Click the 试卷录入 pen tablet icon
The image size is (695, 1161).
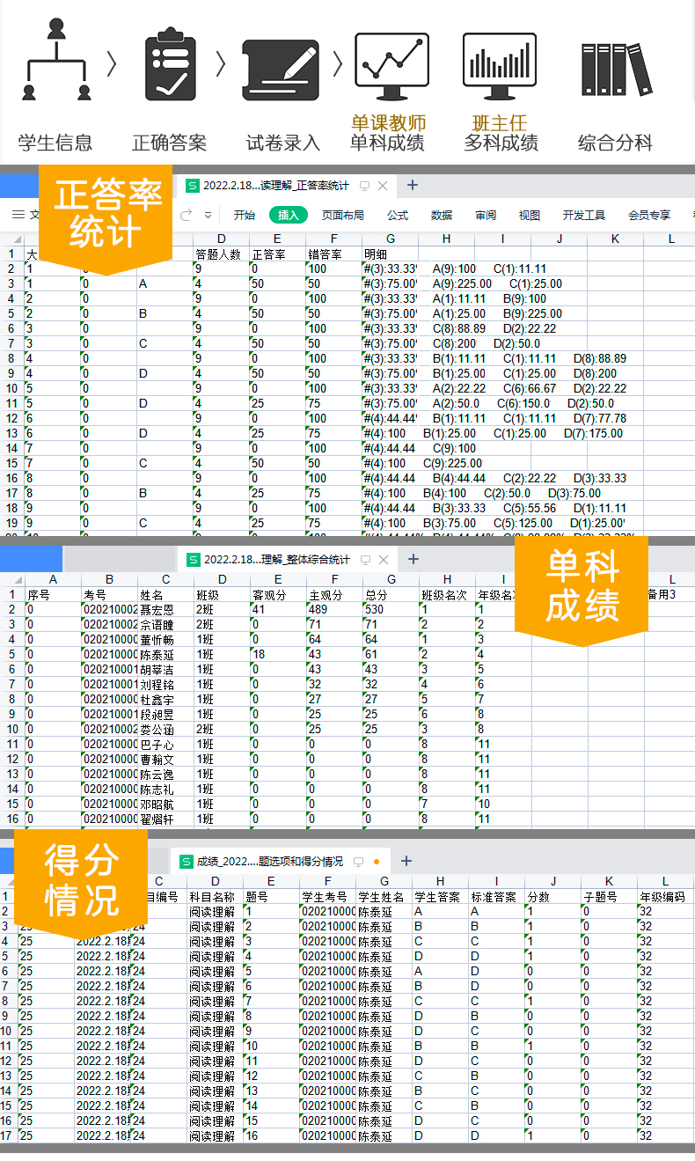point(281,68)
